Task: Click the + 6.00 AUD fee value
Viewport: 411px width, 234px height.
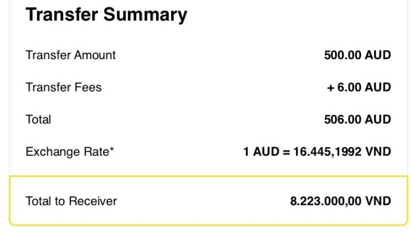Action: click(x=359, y=87)
